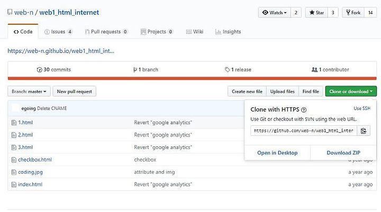Viewport: 381px width, 212px height.
Task: Copy clone URL with clipboard icon
Action: coord(363,131)
